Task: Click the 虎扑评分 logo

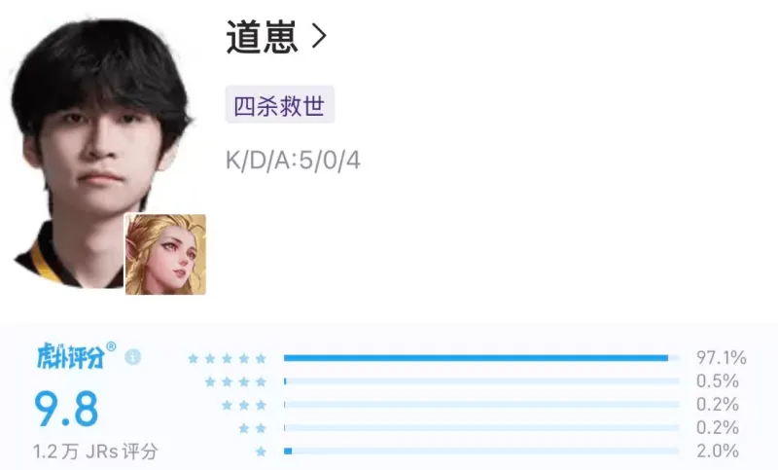Action: point(76,355)
